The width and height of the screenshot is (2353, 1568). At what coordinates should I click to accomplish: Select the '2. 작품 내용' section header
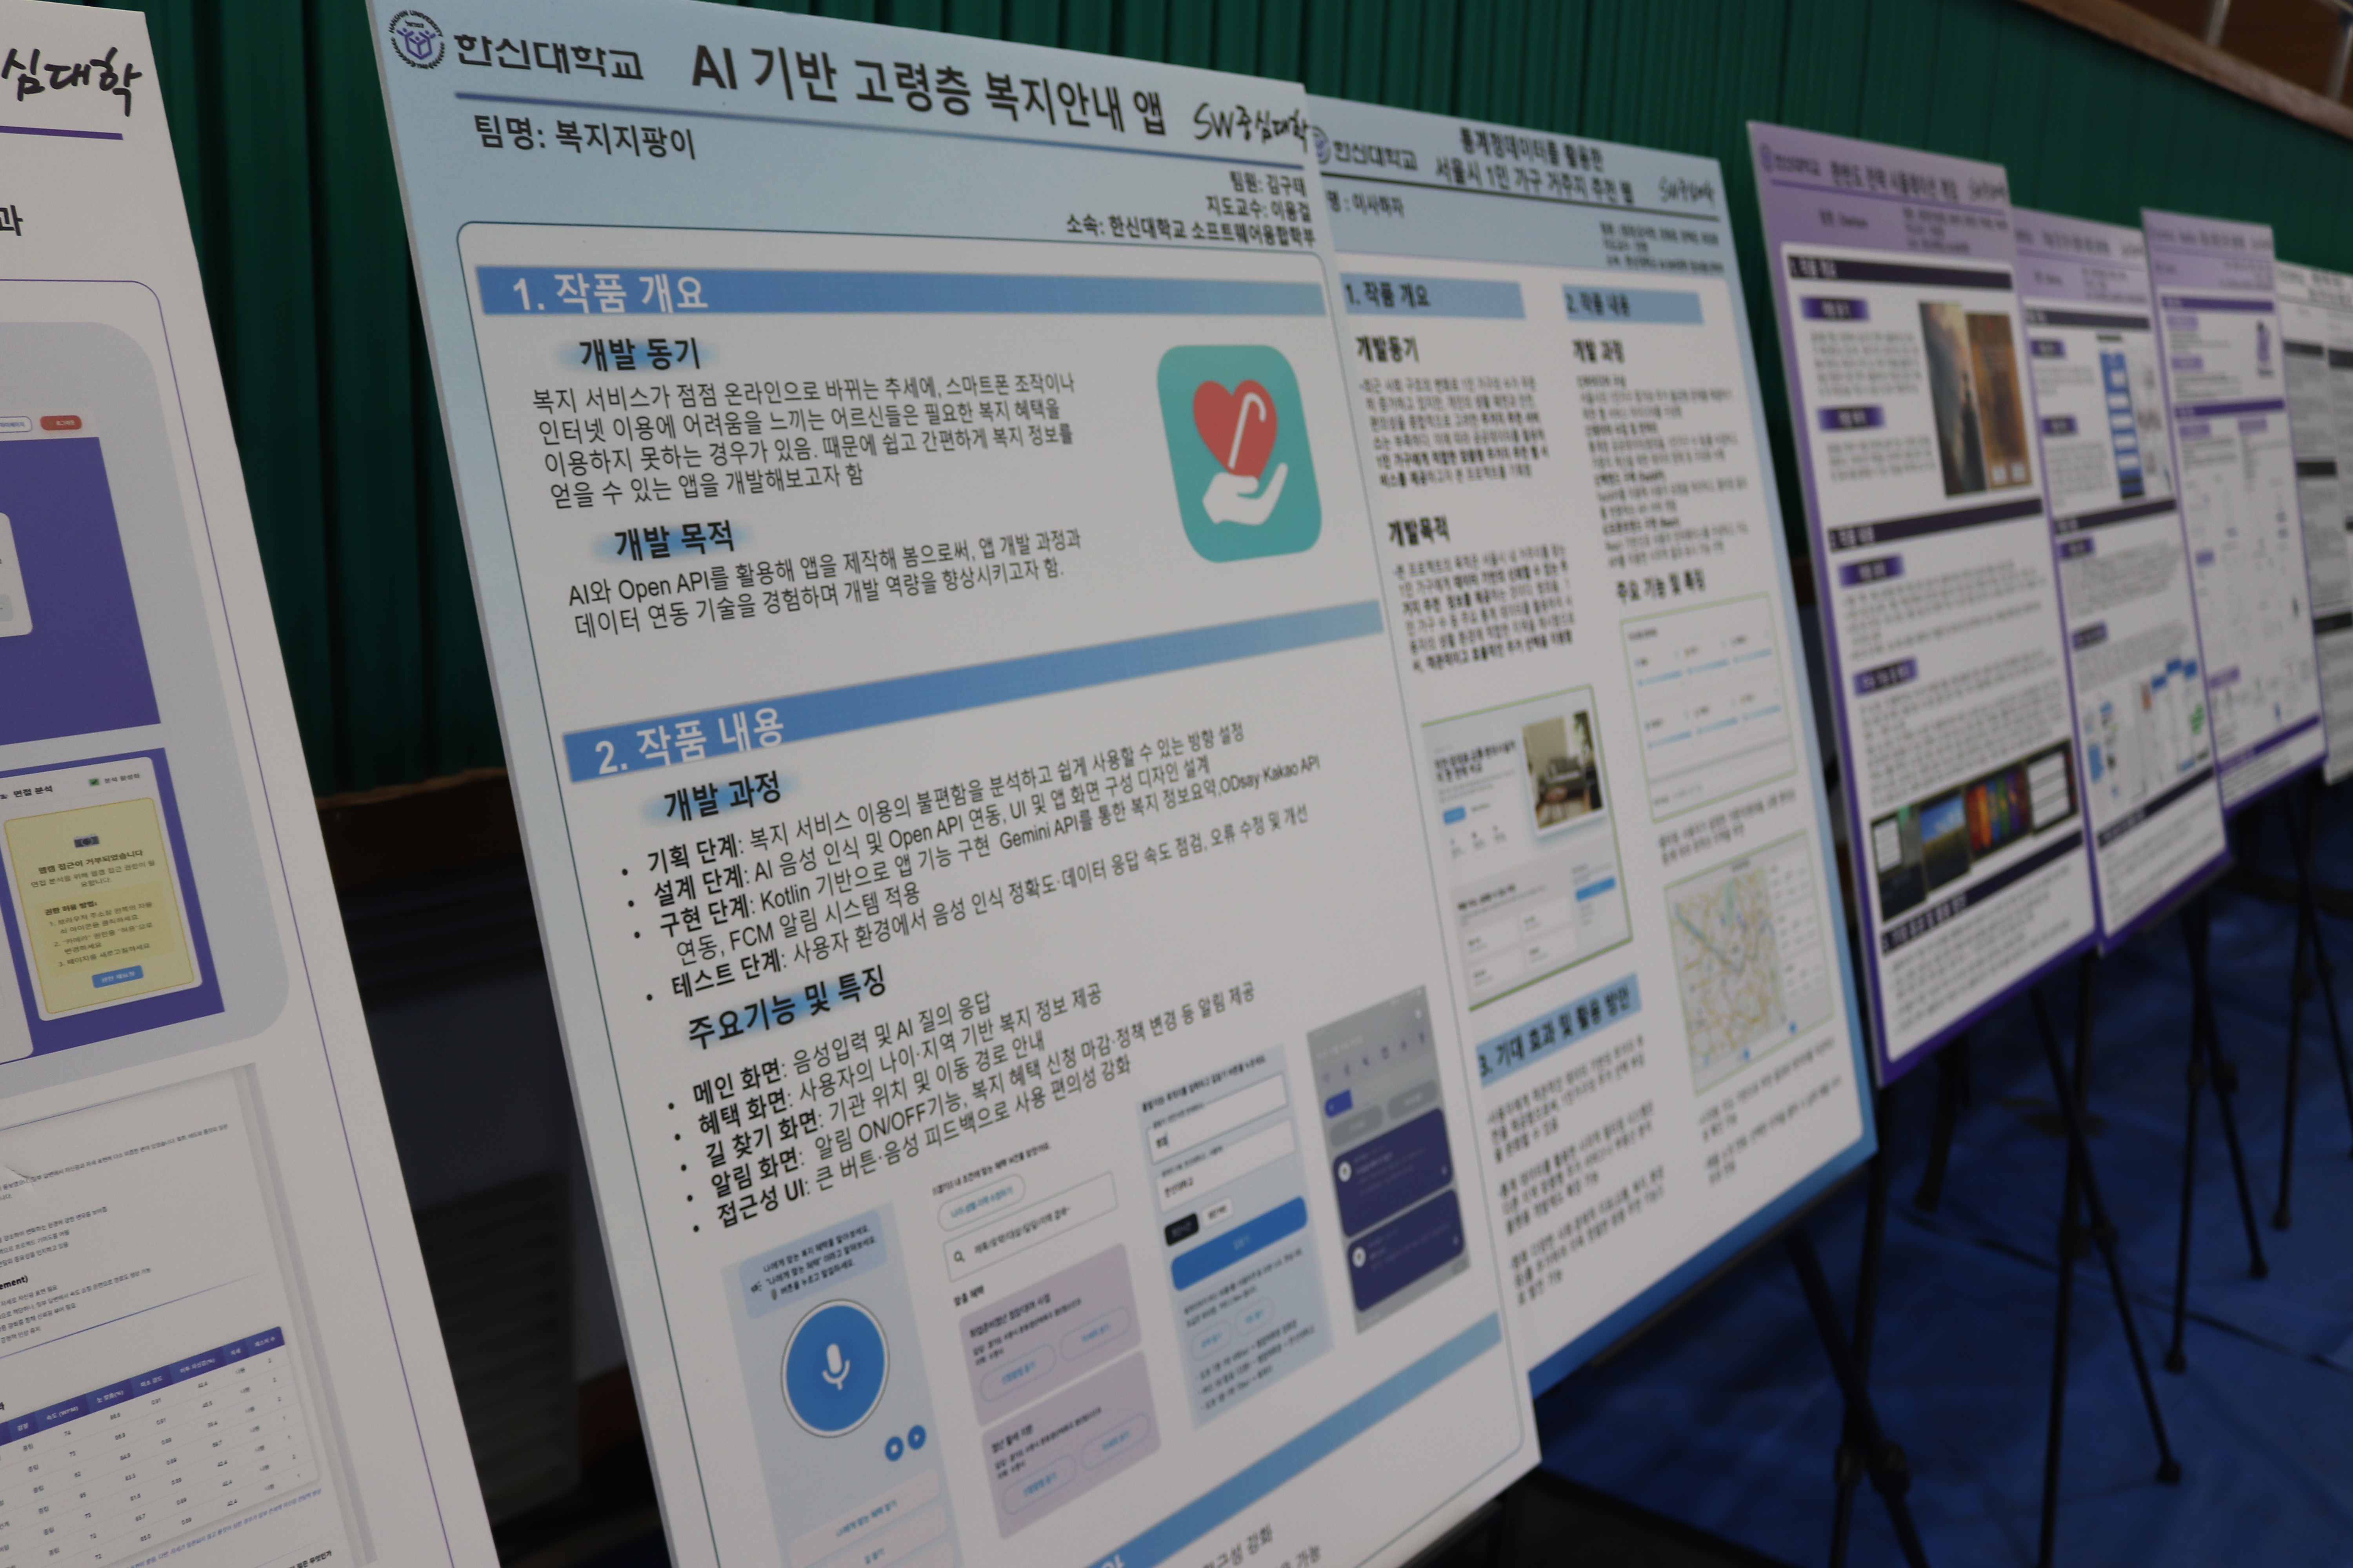click(x=688, y=744)
